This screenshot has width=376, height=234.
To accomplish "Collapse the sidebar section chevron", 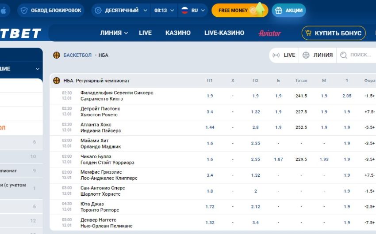I will [x=38, y=69].
